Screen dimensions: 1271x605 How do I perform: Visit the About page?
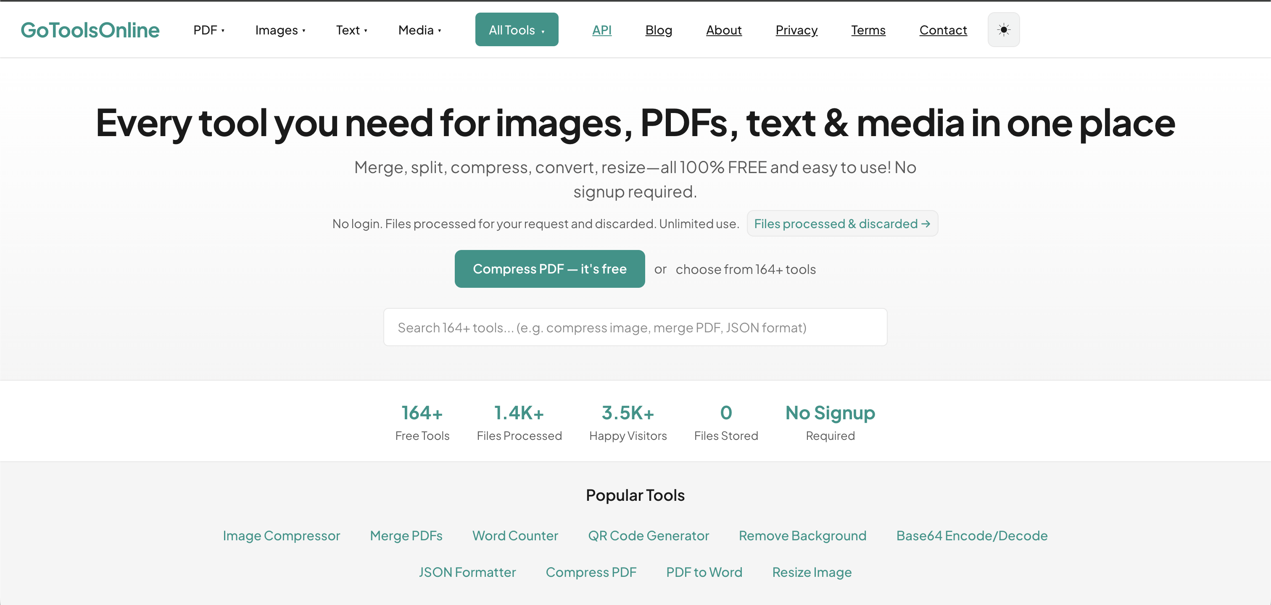723,30
